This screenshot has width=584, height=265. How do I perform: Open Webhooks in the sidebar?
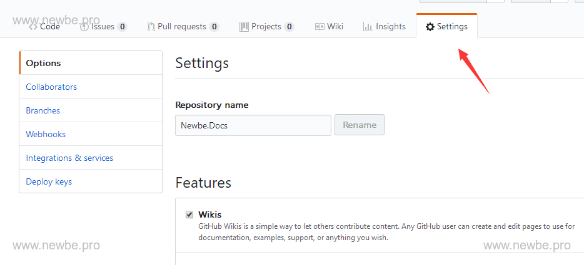coord(46,134)
